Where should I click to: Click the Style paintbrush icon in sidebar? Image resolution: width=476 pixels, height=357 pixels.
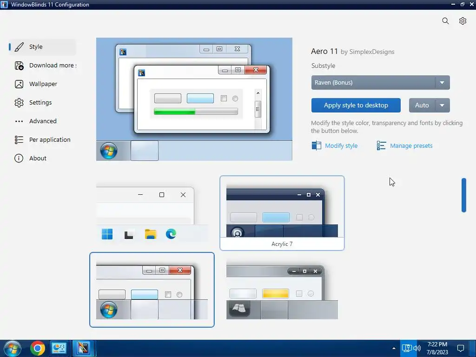[x=19, y=47]
